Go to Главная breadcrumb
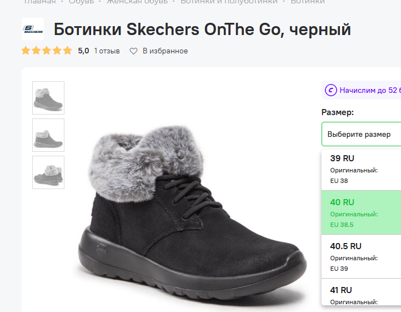Screen dimensions: 401x312 (x=39, y=2)
